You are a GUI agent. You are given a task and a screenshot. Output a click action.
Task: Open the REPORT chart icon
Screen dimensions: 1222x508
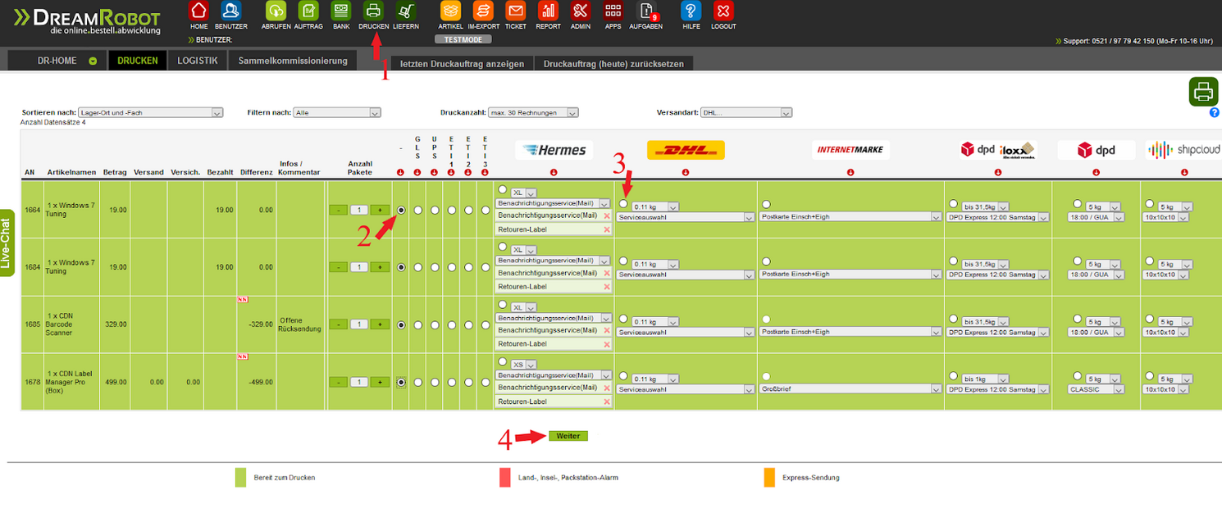tap(548, 11)
